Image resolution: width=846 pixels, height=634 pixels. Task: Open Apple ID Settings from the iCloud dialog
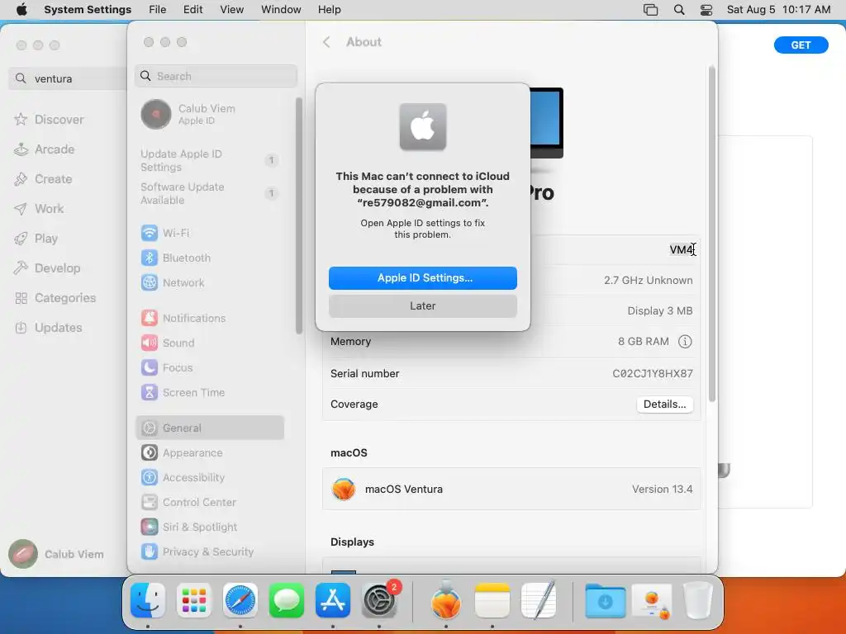(x=422, y=277)
